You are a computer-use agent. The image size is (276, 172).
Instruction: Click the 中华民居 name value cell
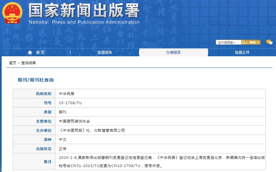pos(67,94)
